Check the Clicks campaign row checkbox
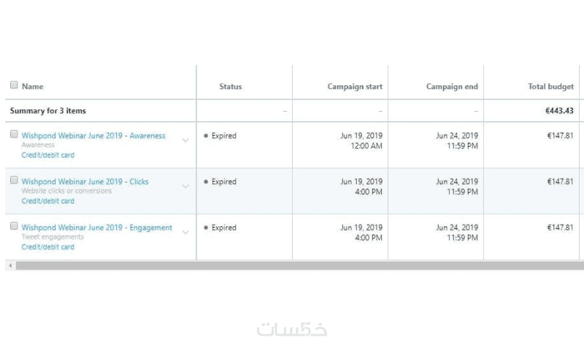The width and height of the screenshot is (584, 343). point(14,180)
